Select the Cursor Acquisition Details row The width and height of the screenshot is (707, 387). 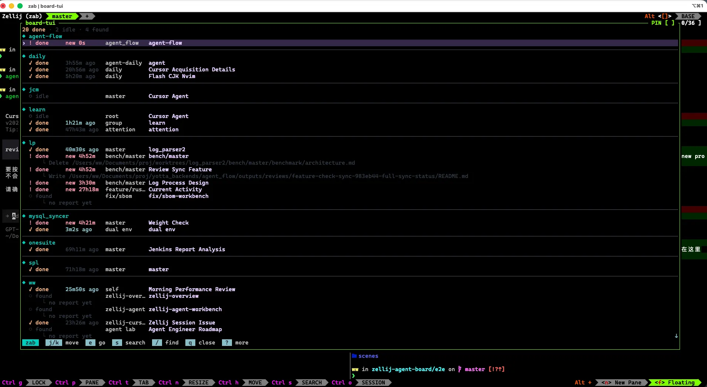[350, 70]
